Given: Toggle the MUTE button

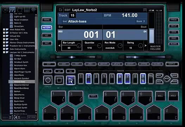Looking at the screenshot, I should click(x=159, y=75).
